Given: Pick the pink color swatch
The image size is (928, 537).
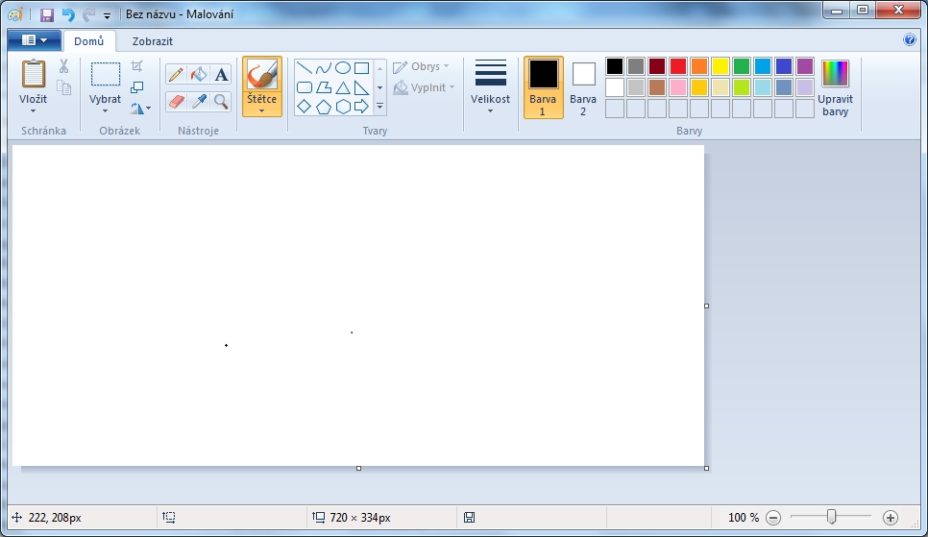Looking at the screenshot, I should (678, 87).
